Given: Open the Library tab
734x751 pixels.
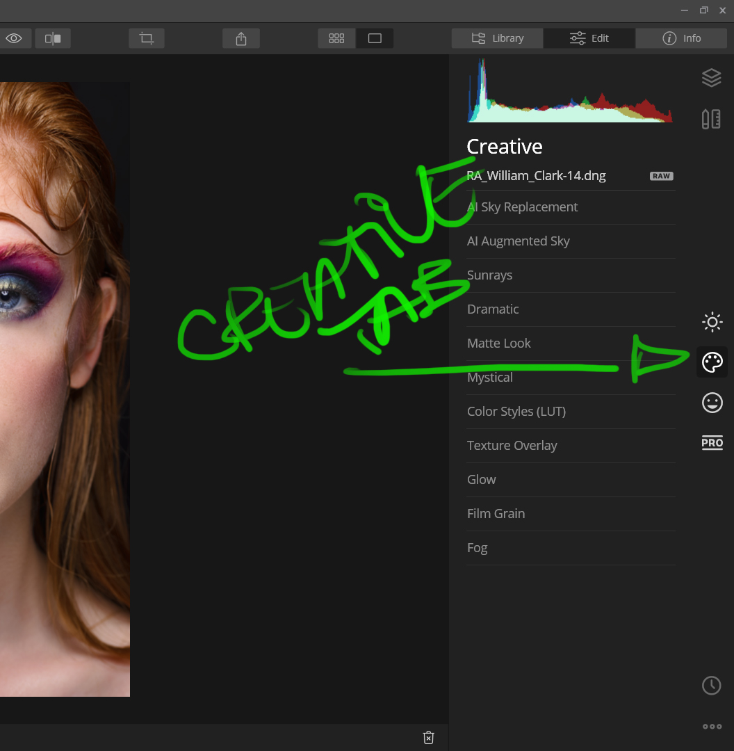Looking at the screenshot, I should click(497, 38).
